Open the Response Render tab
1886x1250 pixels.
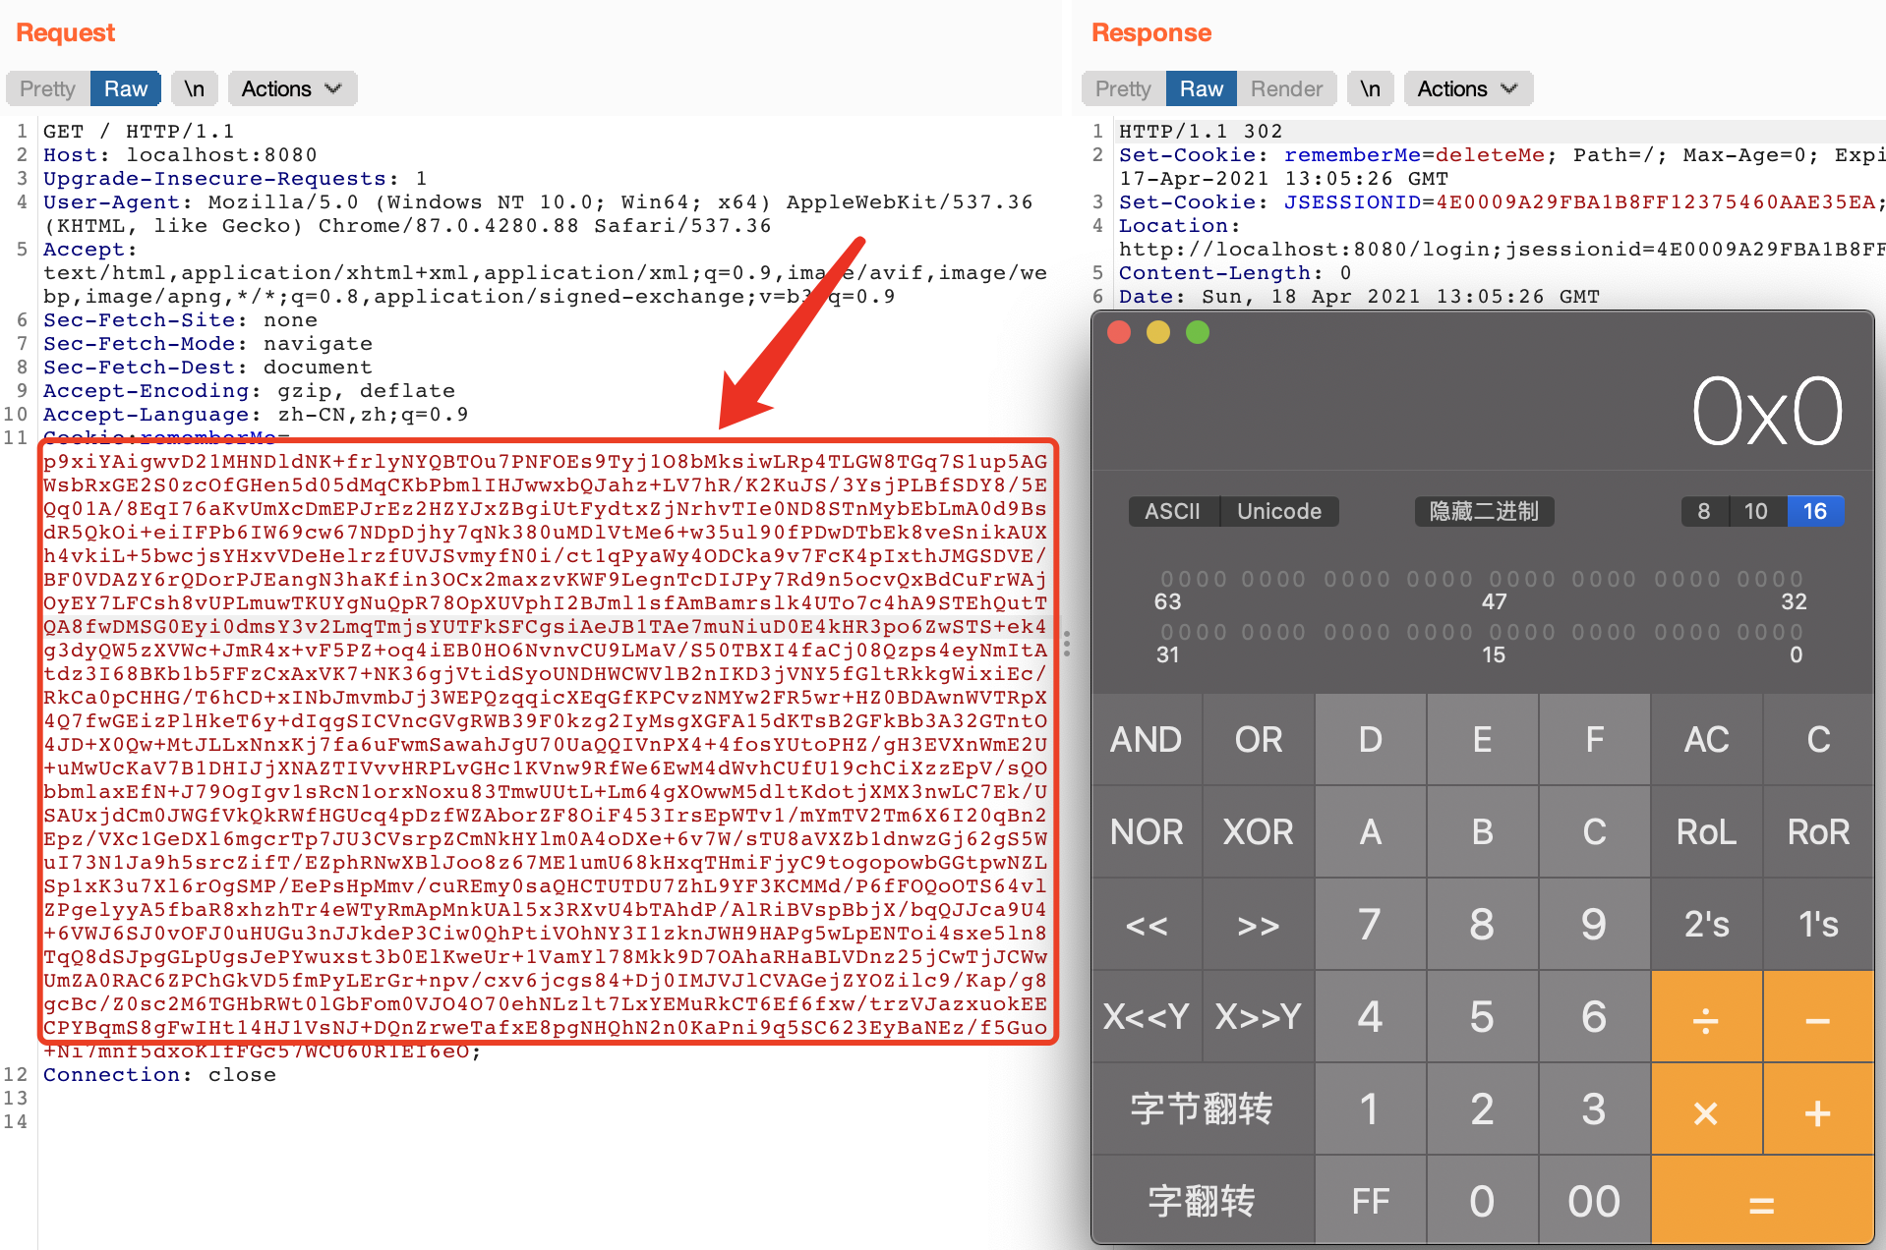pos(1286,88)
